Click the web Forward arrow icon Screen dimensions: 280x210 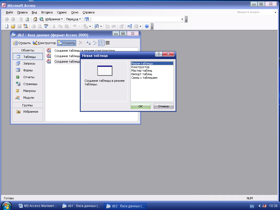[x=13, y=19]
